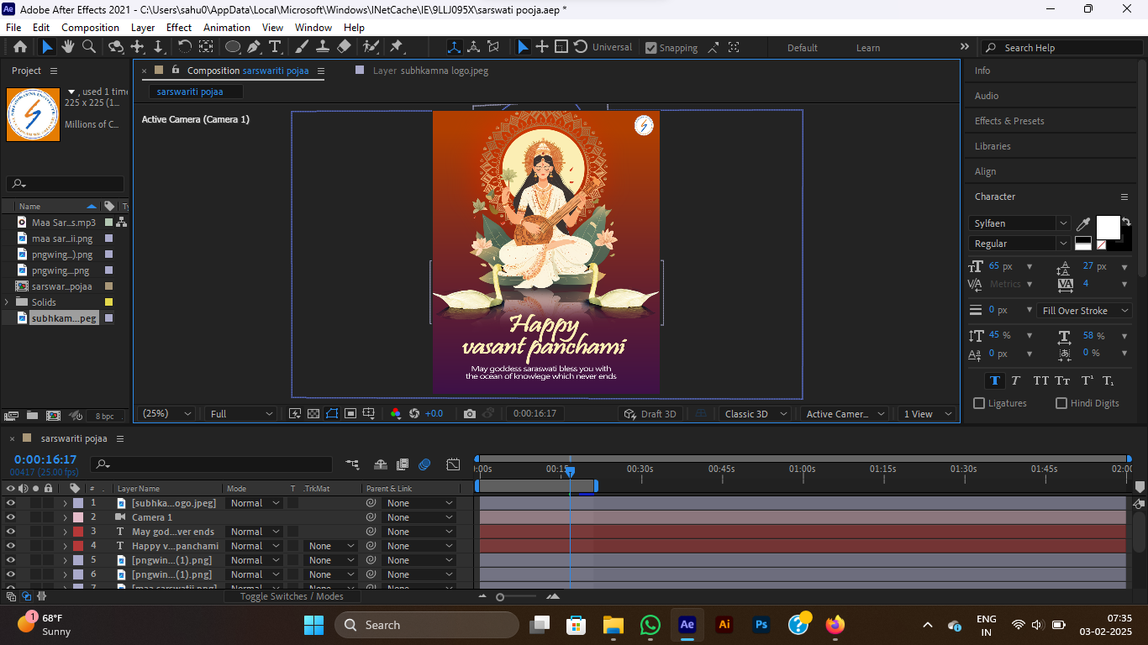The width and height of the screenshot is (1148, 645).
Task: Open the Sylfaen font family dropdown
Action: pyautogui.click(x=1019, y=223)
